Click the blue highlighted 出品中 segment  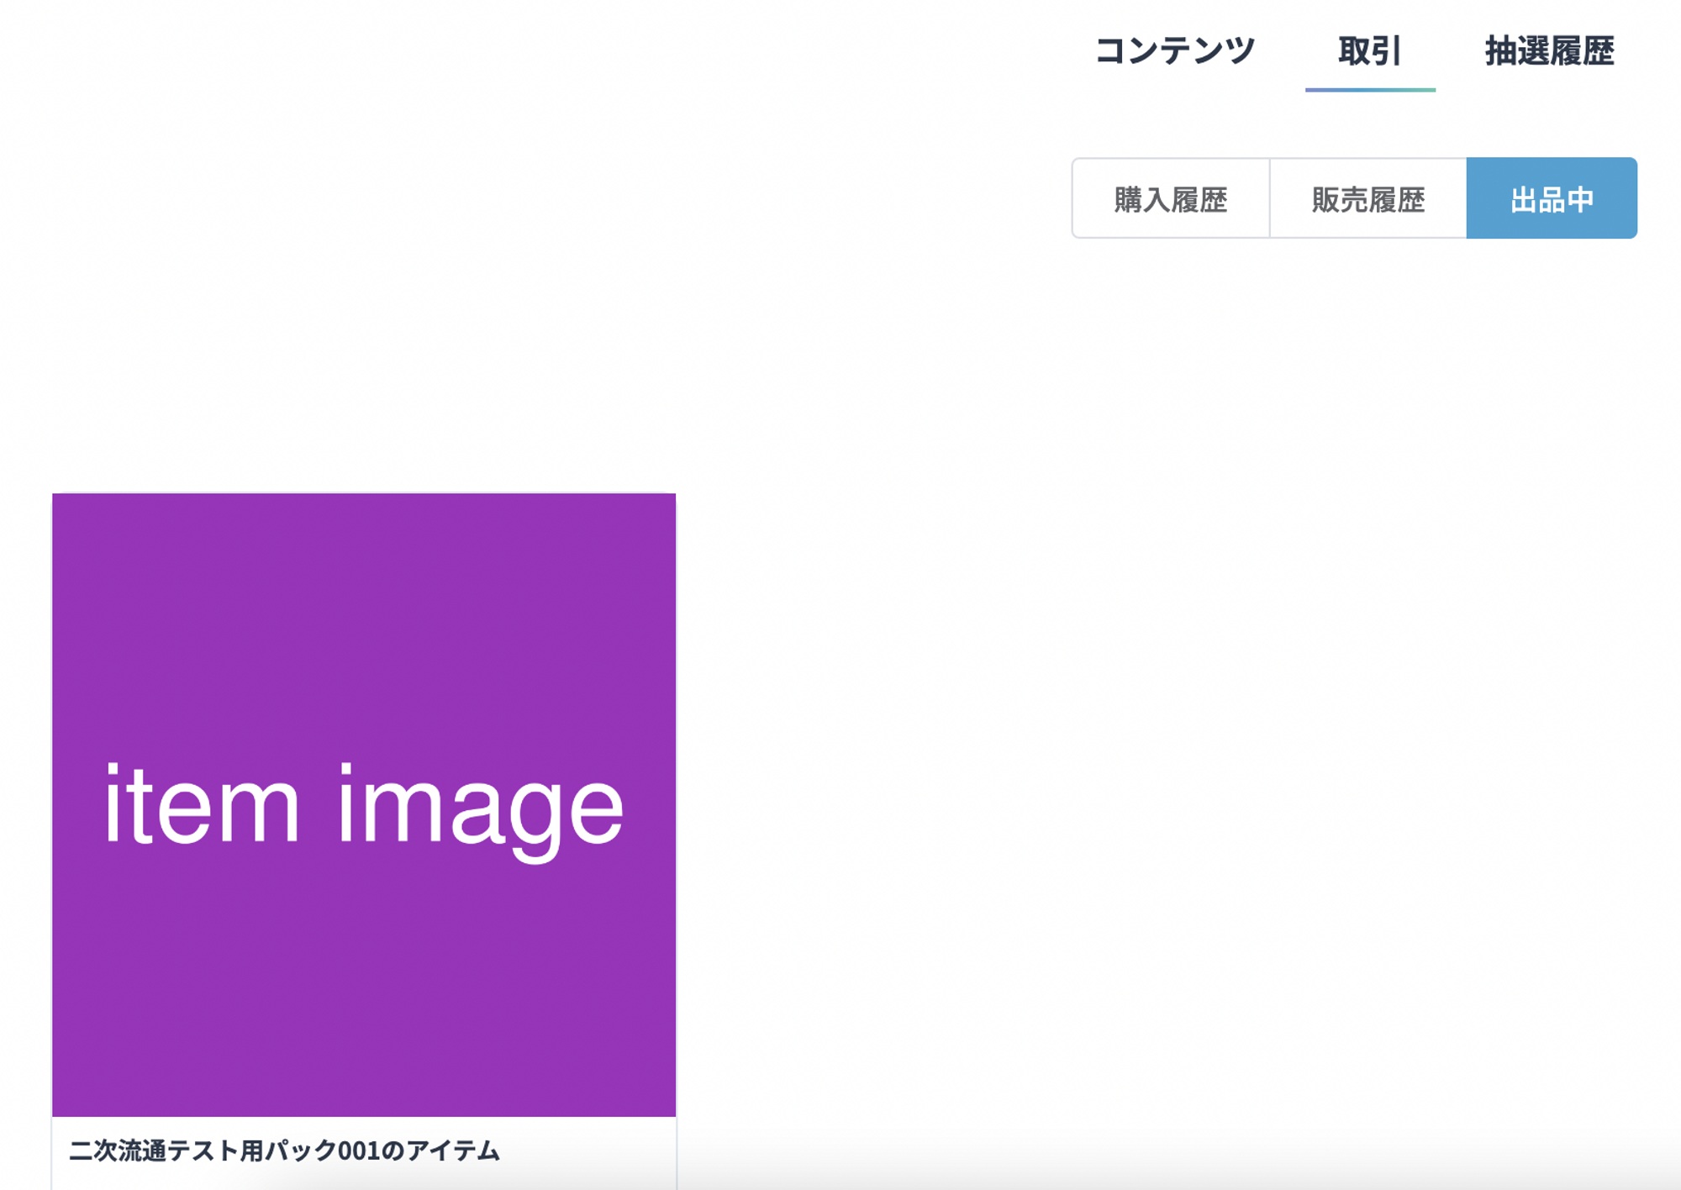pyautogui.click(x=1552, y=199)
